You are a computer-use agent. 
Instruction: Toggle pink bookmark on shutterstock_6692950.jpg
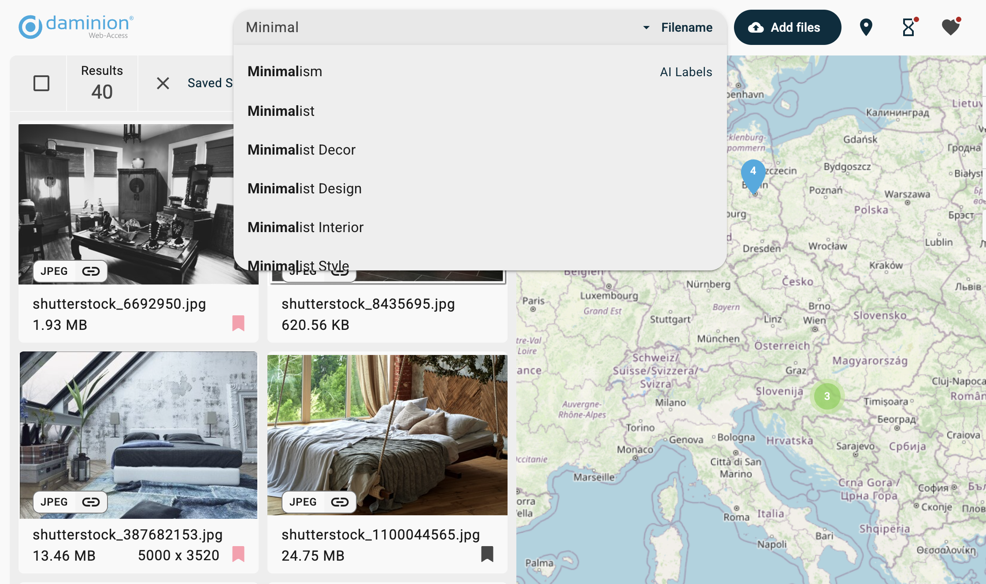(238, 323)
